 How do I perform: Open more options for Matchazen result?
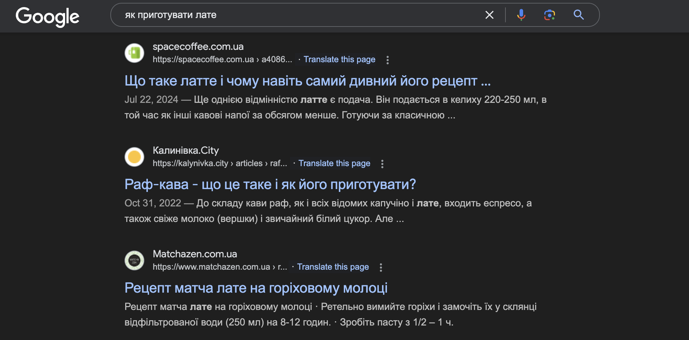[x=381, y=267]
